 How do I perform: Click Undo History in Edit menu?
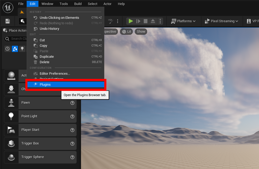click(49, 29)
